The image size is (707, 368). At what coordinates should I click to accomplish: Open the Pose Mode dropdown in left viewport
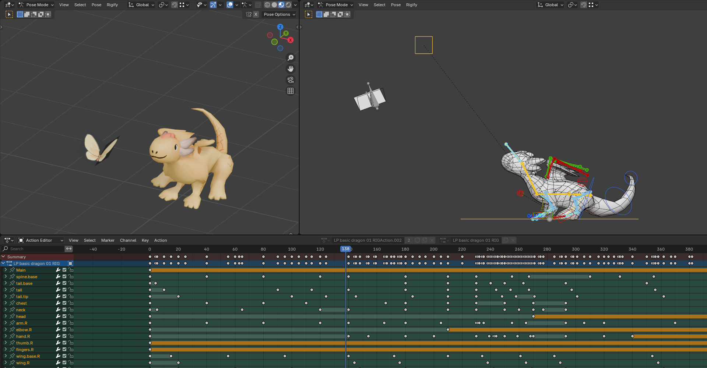click(x=36, y=5)
